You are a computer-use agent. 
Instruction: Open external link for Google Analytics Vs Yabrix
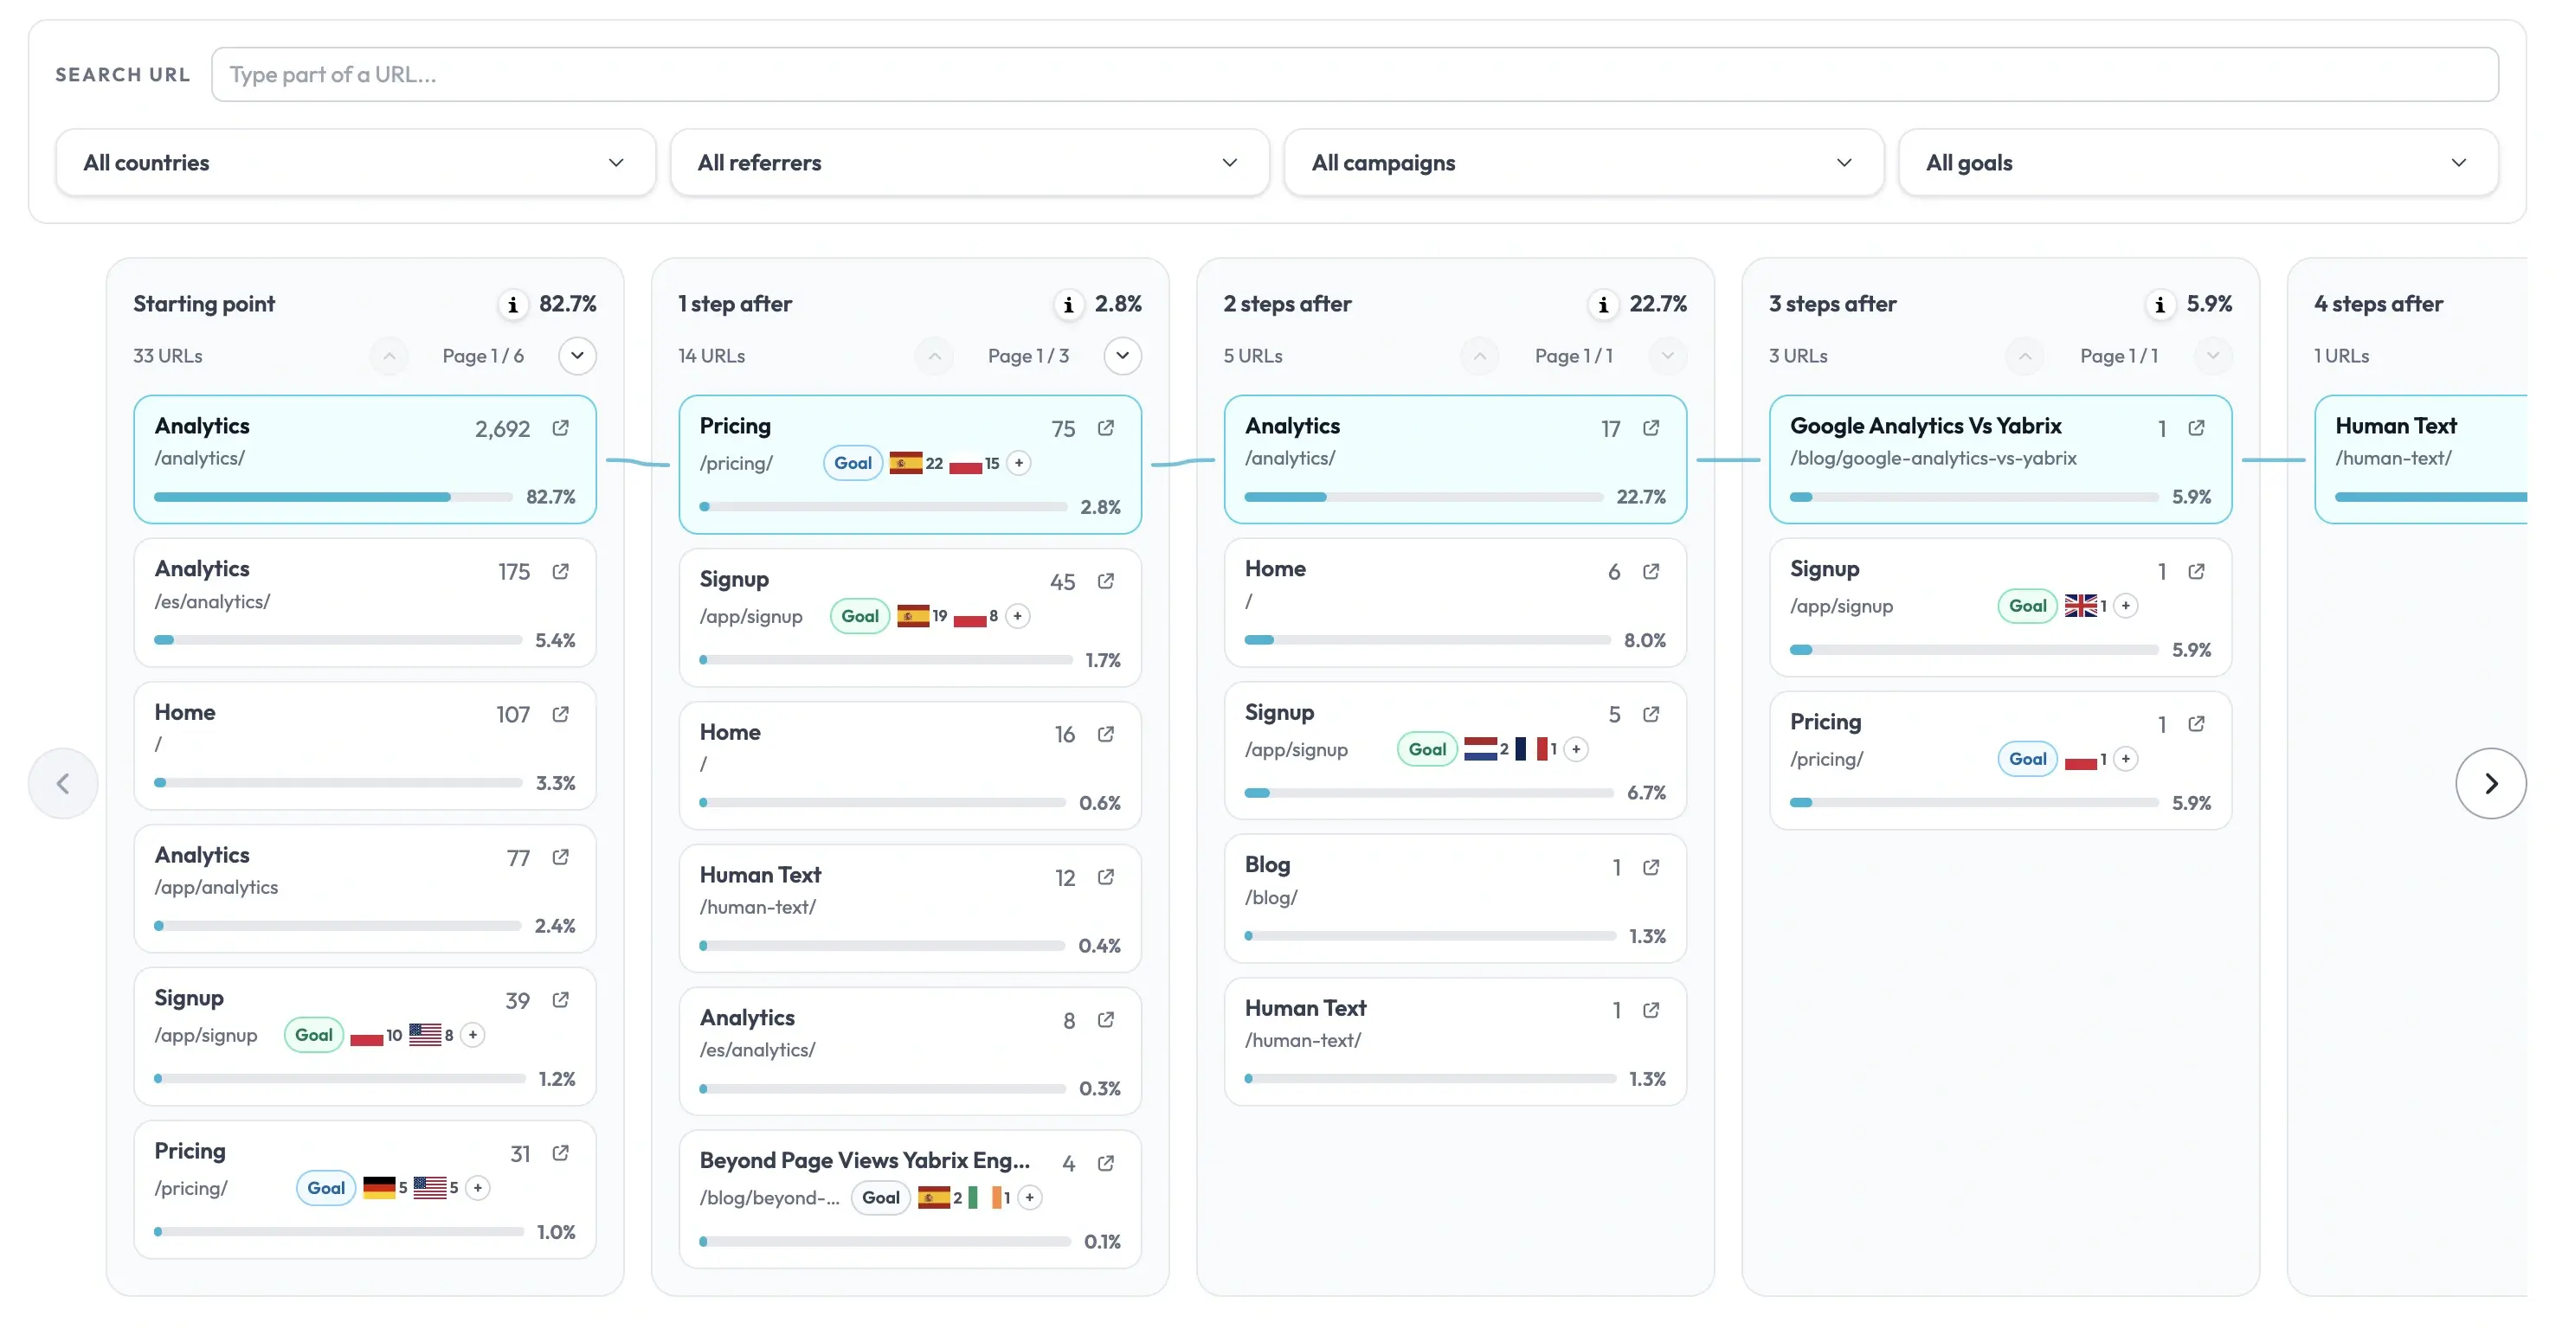[2197, 428]
